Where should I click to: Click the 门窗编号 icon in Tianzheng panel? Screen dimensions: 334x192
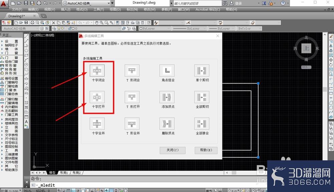coord(2,82)
